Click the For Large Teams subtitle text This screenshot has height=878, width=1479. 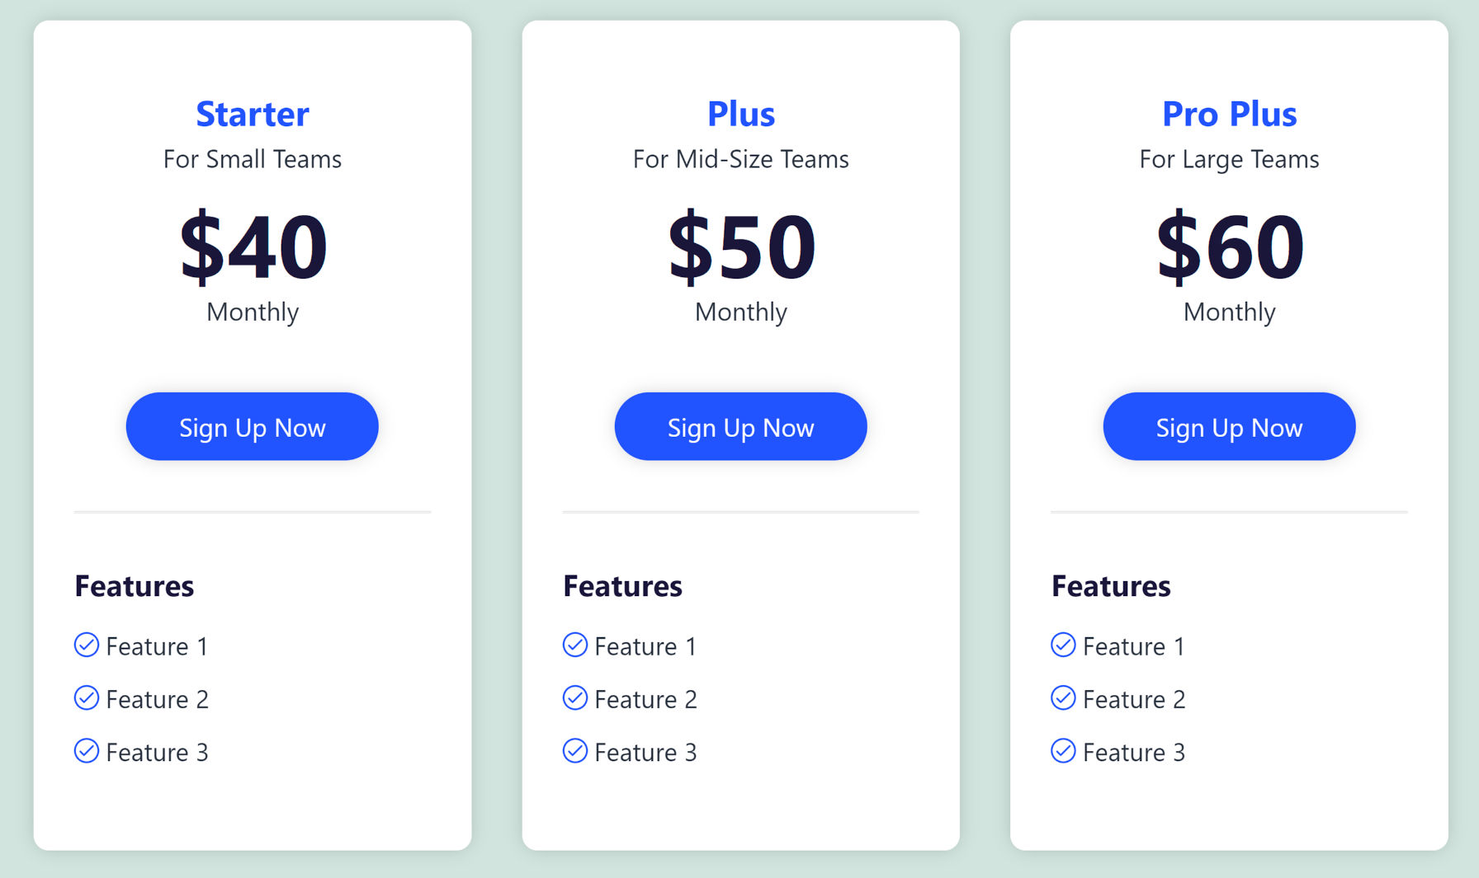tap(1229, 159)
